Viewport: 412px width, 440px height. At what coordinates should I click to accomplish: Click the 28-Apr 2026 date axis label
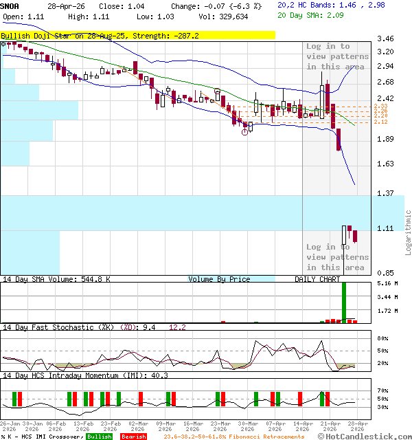(x=356, y=426)
